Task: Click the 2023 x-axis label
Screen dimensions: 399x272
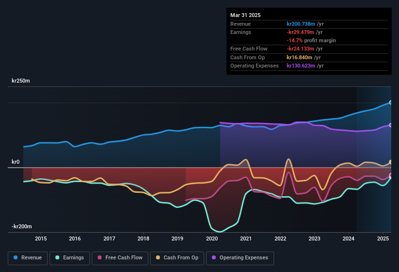Action: pyautogui.click(x=314, y=238)
